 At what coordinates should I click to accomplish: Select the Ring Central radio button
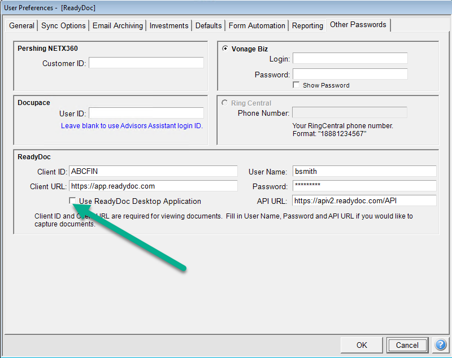tap(224, 103)
